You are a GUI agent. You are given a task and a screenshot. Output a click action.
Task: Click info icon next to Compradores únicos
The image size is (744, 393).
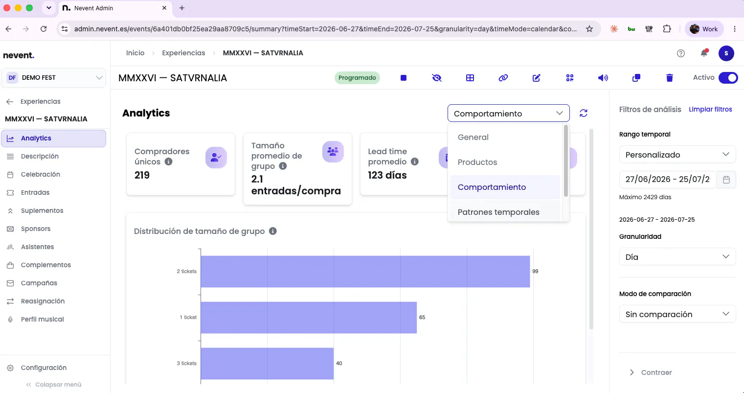pos(168,162)
